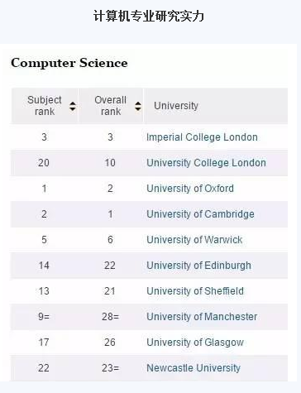This screenshot has height=393, width=301.
Task: Select subject rank 20 cell for UCL
Action: click(x=44, y=163)
